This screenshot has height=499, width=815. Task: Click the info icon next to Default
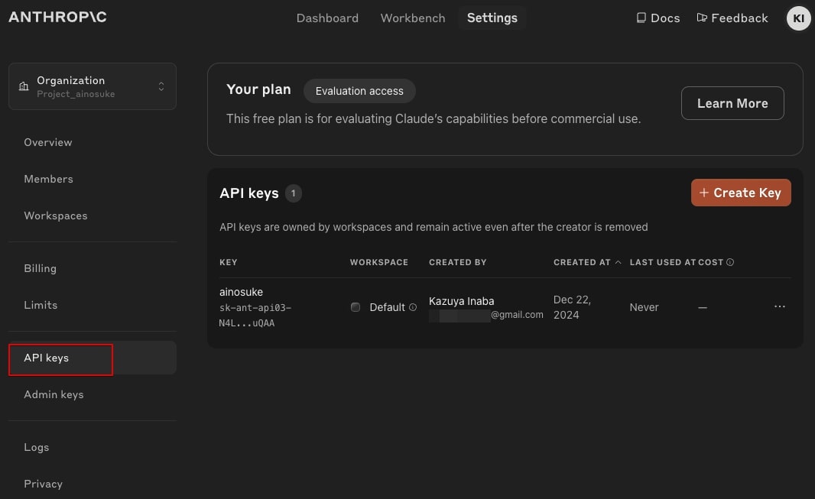click(x=413, y=307)
